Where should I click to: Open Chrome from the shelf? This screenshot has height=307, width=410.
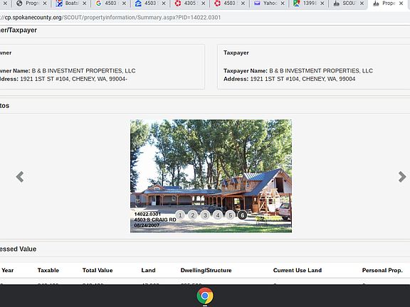point(205,296)
